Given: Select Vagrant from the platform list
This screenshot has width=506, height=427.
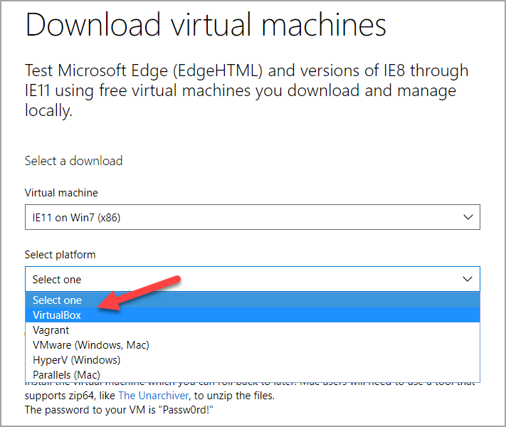Looking at the screenshot, I should (253, 330).
